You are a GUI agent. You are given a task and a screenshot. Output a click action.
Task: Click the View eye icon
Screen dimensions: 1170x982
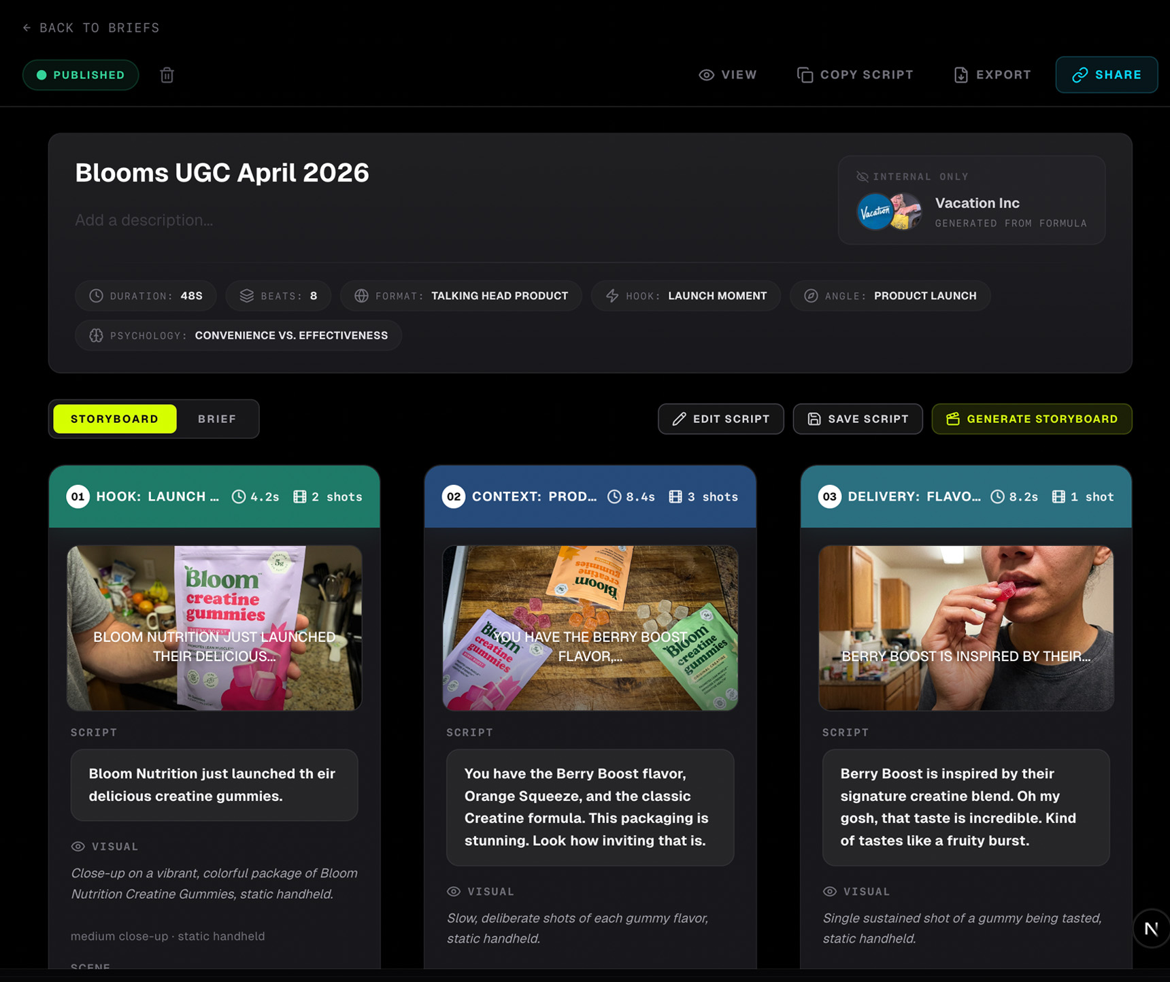[707, 75]
